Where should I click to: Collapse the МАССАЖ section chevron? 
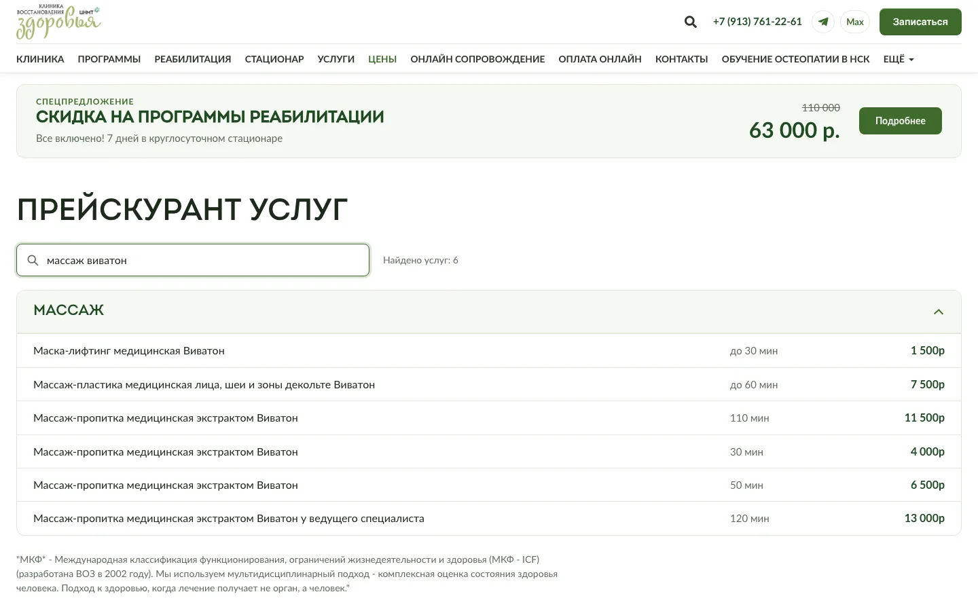pyautogui.click(x=939, y=312)
